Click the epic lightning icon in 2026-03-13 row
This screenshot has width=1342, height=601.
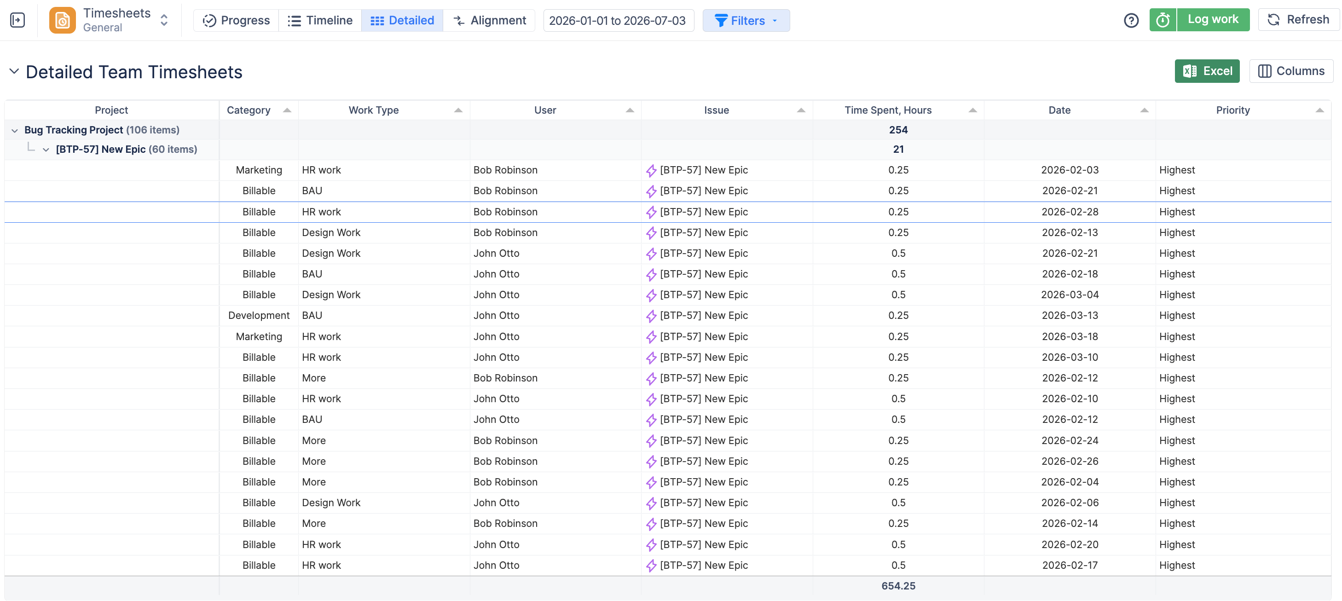click(x=651, y=316)
